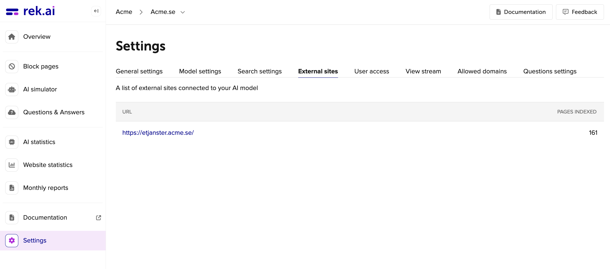Expand the Acme.se site dropdown chevron
610x269 pixels.
pyautogui.click(x=183, y=12)
